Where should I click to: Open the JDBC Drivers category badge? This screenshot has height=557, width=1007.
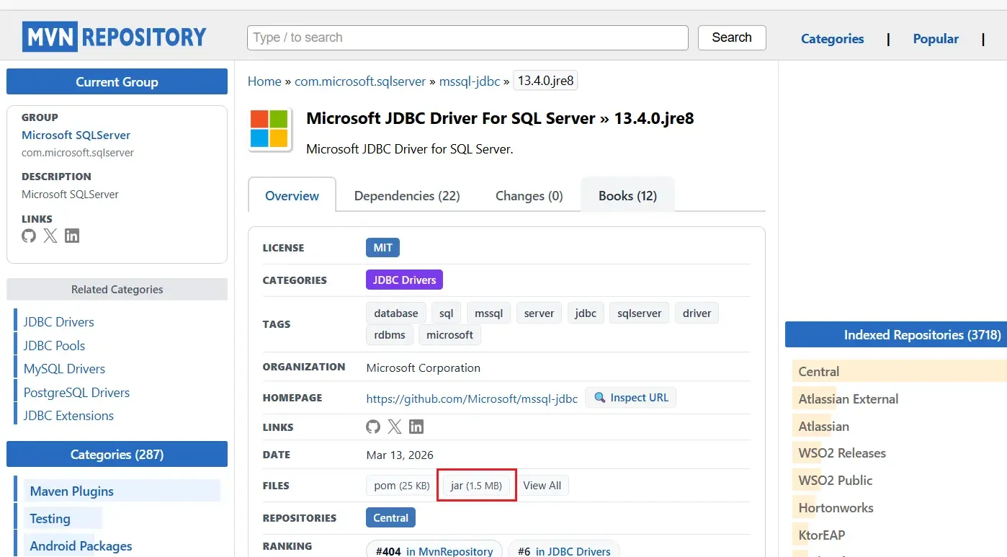[x=404, y=280]
